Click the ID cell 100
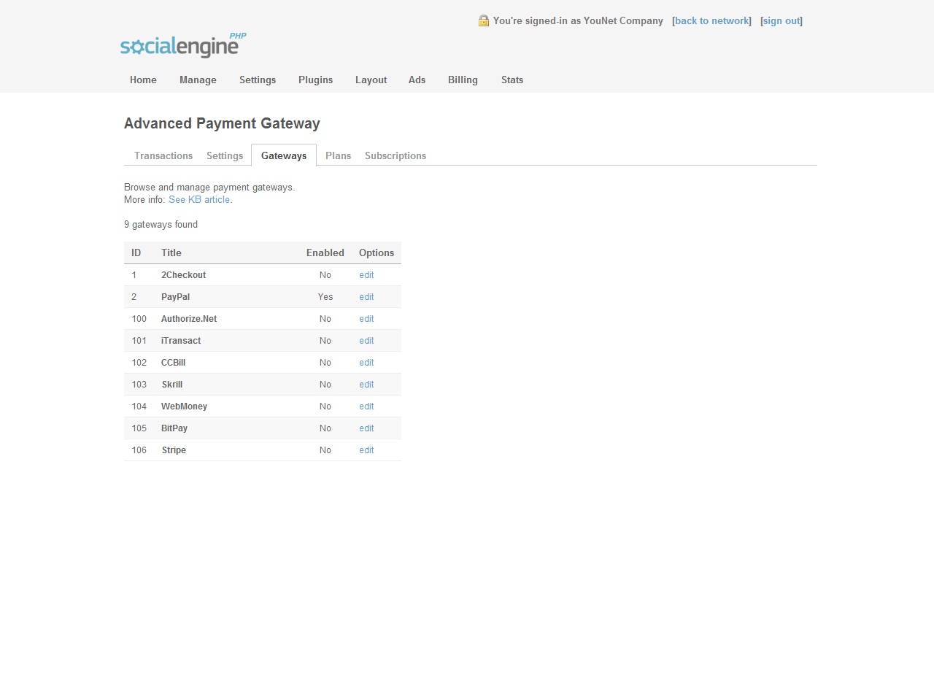The height and width of the screenshot is (686, 934). 139,319
